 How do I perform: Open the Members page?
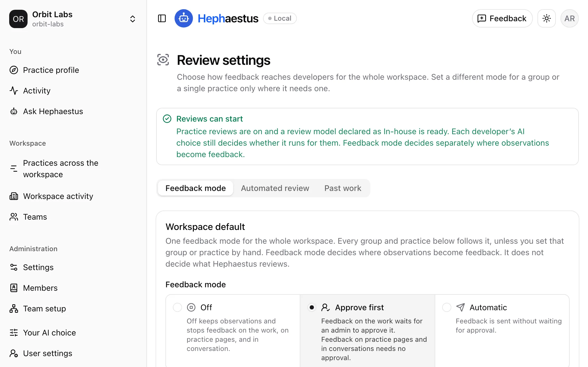pyautogui.click(x=73, y=288)
